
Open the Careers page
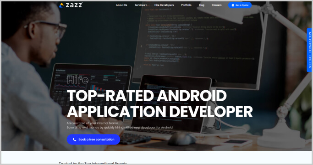click(216, 5)
